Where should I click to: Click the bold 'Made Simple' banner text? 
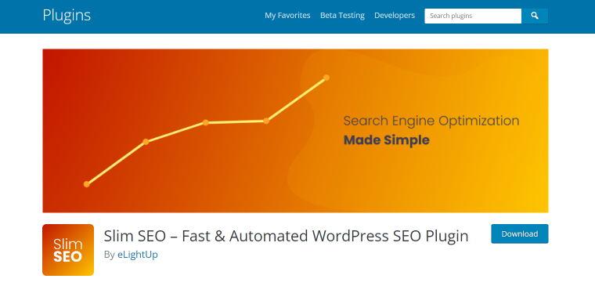[386, 140]
